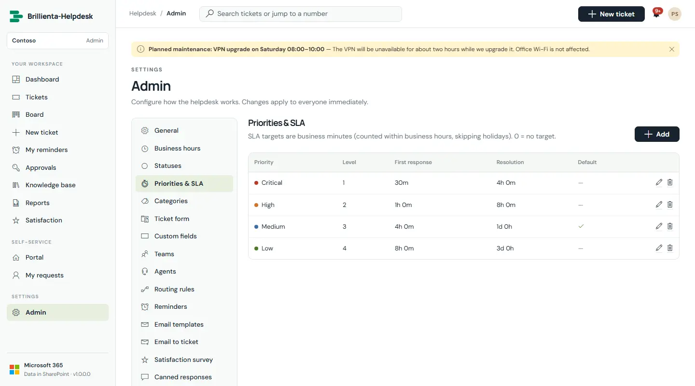Open the PS user avatar menu
695x386 pixels.
[675, 14]
